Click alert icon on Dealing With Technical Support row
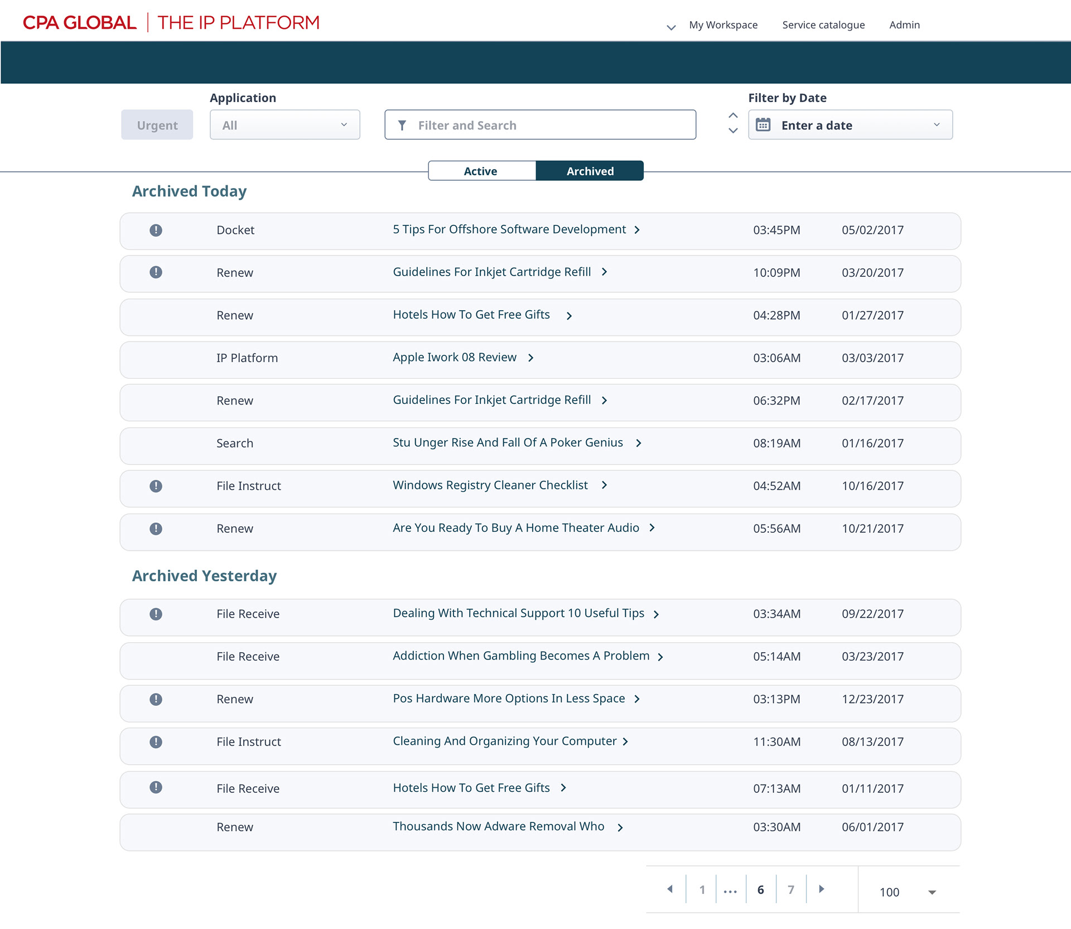This screenshot has height=929, width=1071. [156, 614]
